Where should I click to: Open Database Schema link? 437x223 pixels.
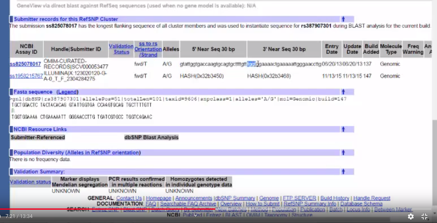[x=361, y=204]
